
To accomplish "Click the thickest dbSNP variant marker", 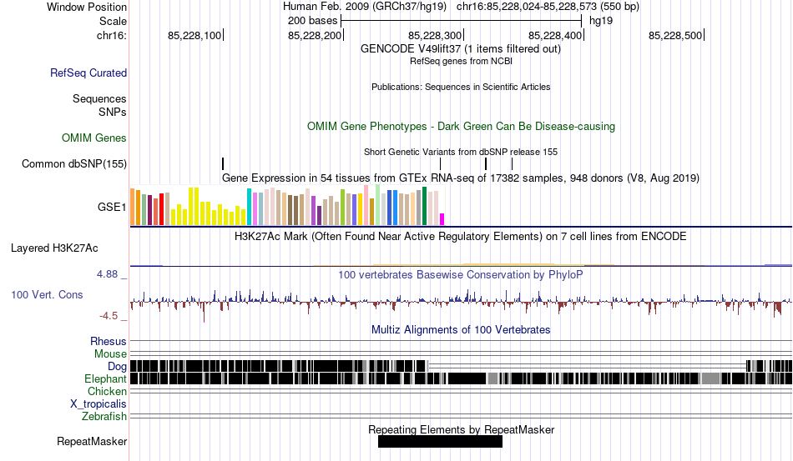I will 486,163.
